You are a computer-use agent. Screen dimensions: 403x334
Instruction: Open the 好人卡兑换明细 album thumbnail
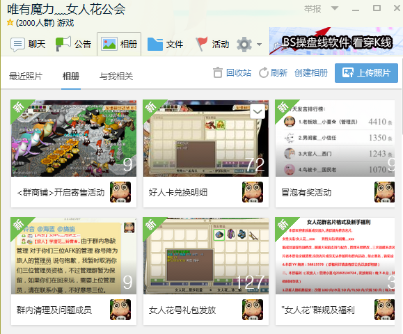(x=206, y=138)
